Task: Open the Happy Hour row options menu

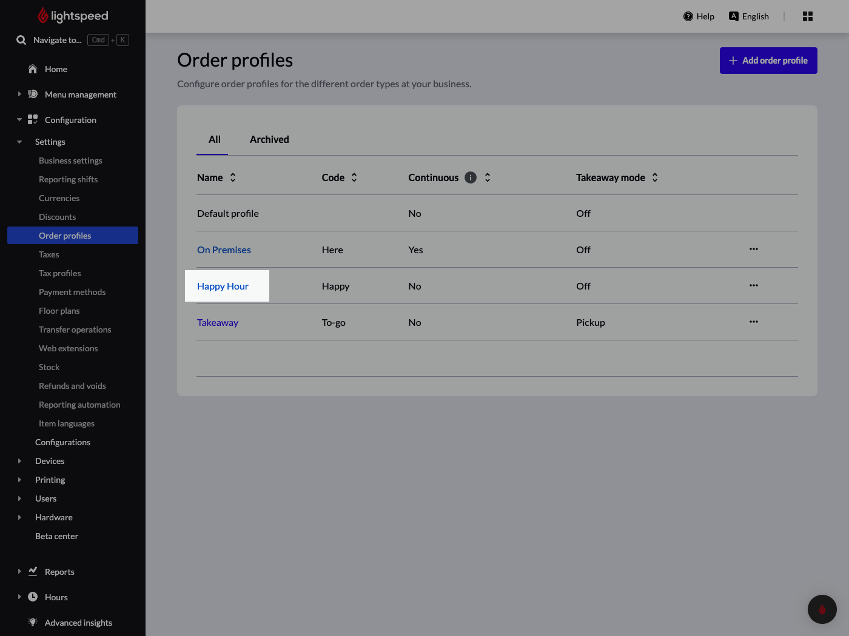Action: point(754,285)
